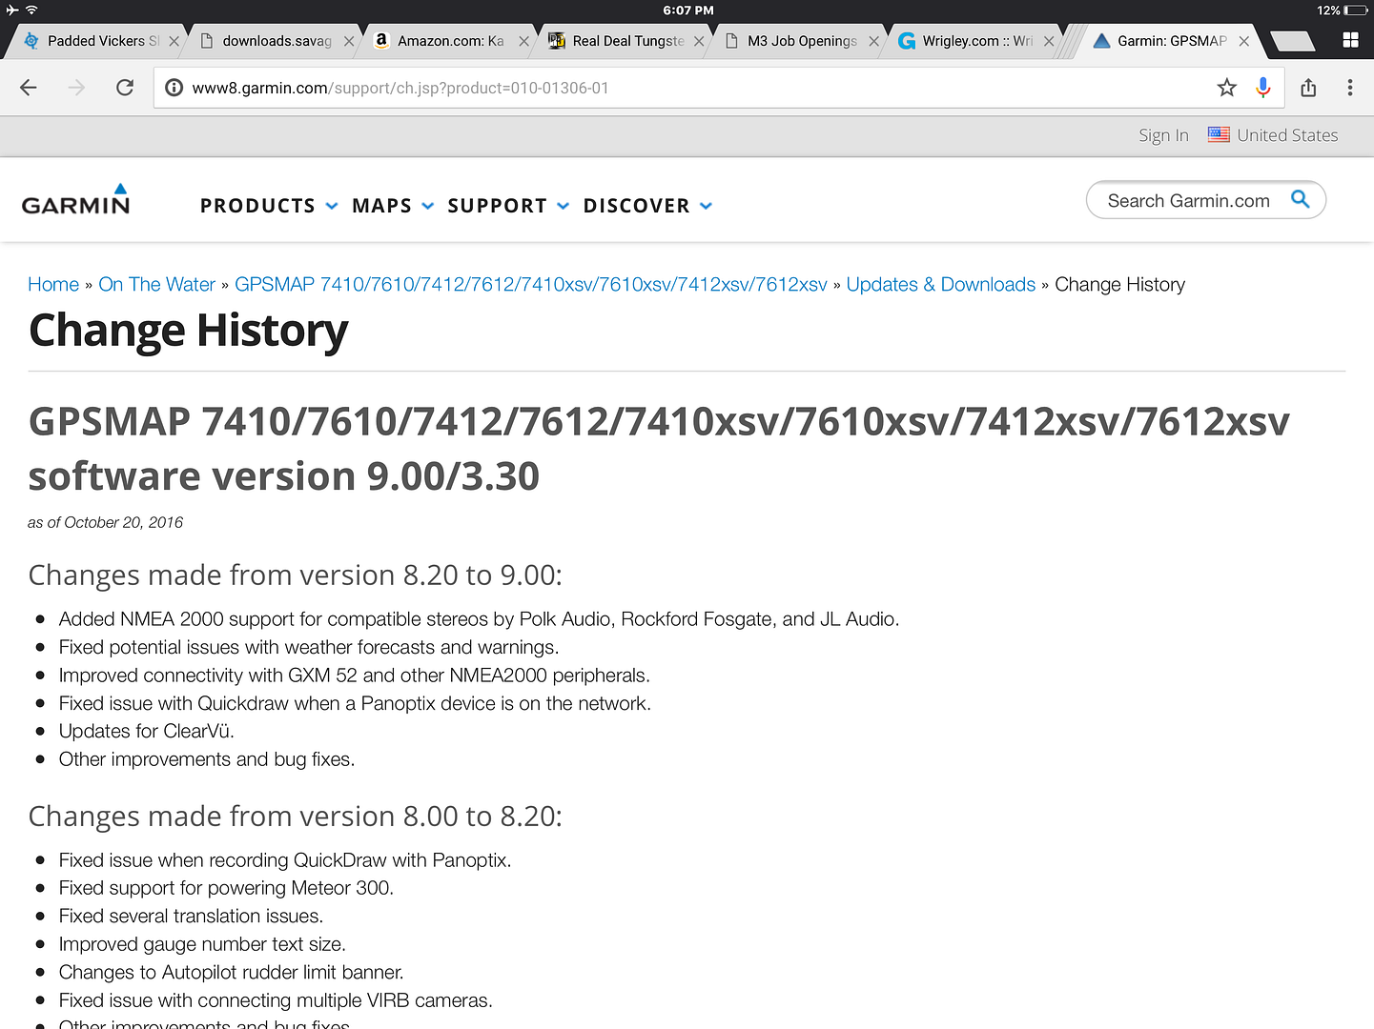This screenshot has width=1374, height=1029.
Task: Close the Amazon.com tab
Action: click(523, 41)
